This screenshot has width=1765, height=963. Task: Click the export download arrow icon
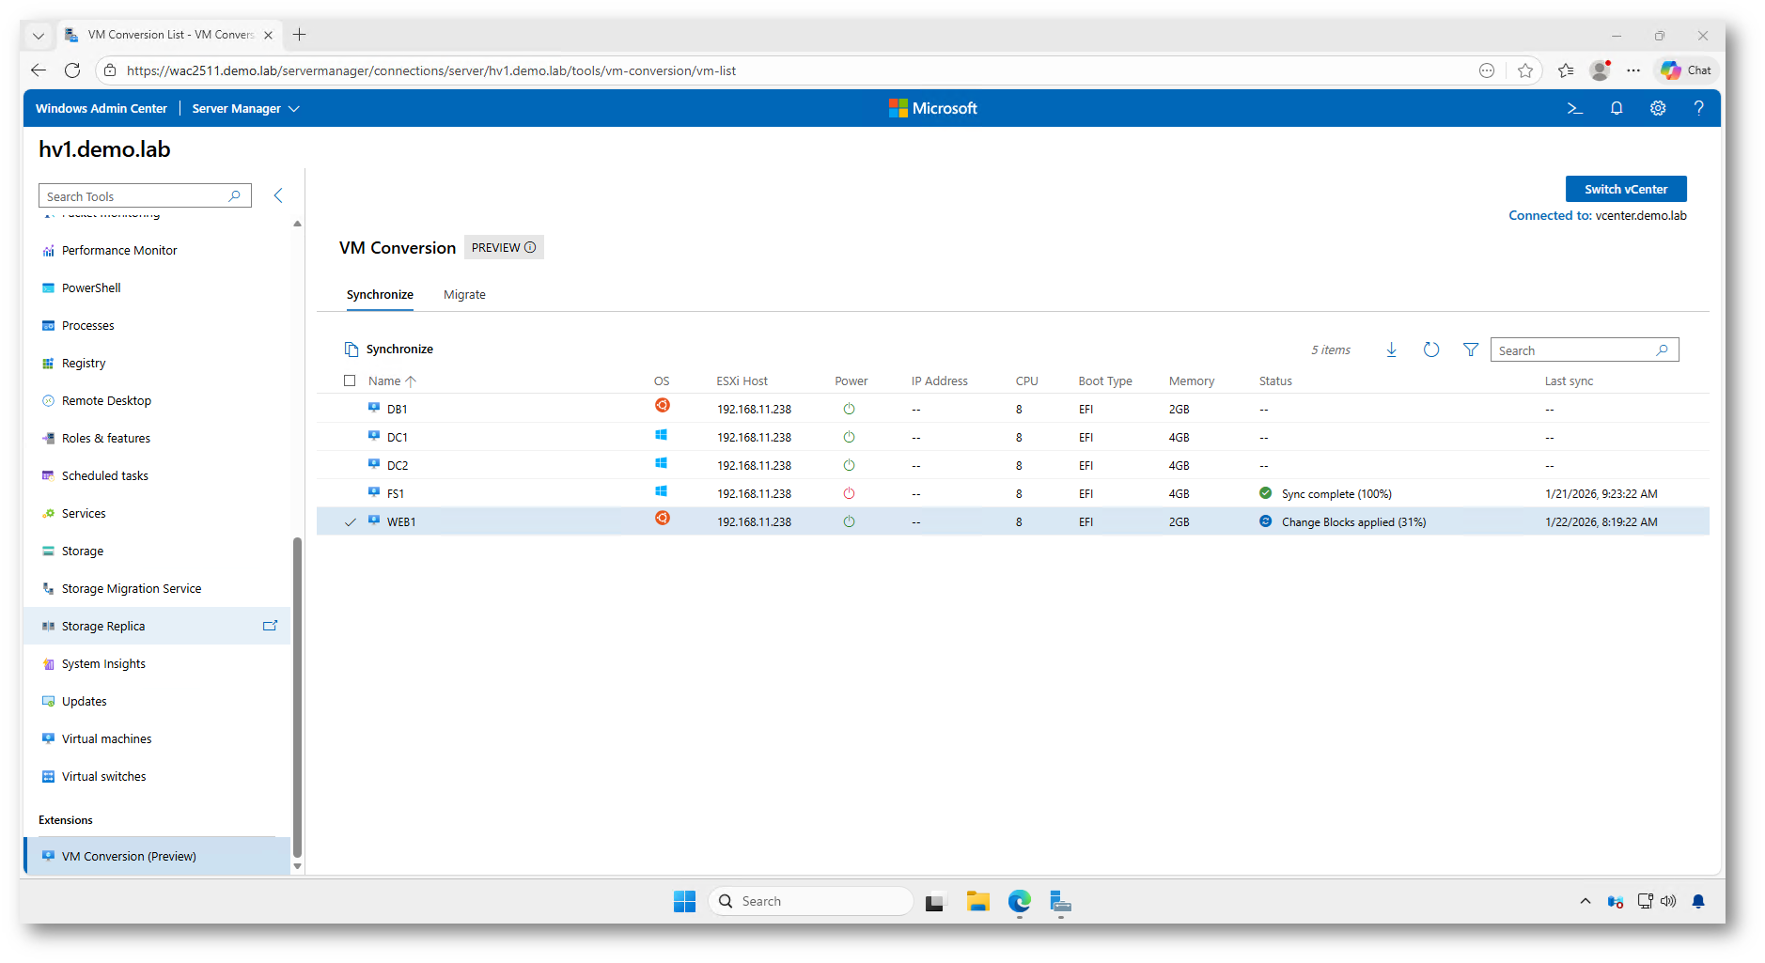coord(1391,350)
